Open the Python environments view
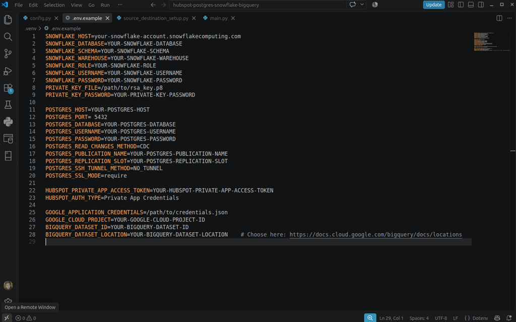 [8, 122]
